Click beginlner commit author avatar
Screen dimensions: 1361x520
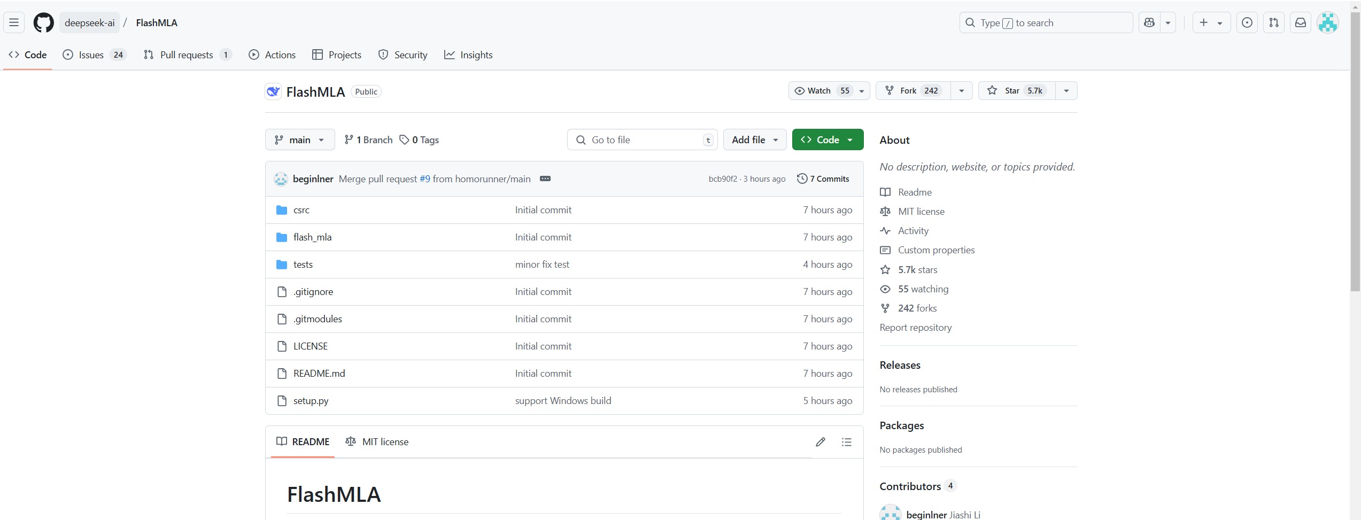pos(281,179)
